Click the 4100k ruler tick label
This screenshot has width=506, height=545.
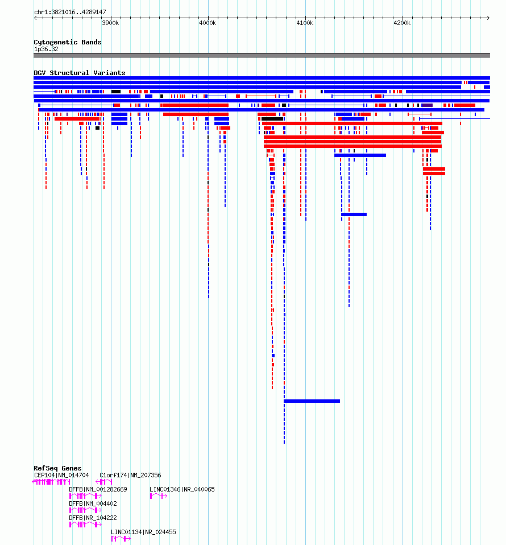(305, 23)
